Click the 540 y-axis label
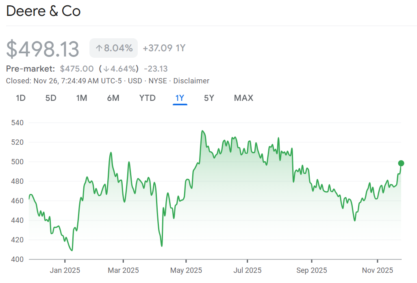417x283 pixels. pyautogui.click(x=18, y=123)
